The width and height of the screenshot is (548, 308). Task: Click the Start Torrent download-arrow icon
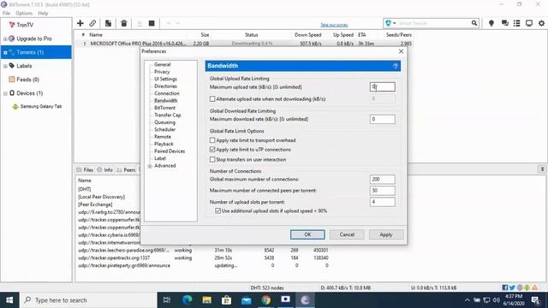tap(140, 23)
